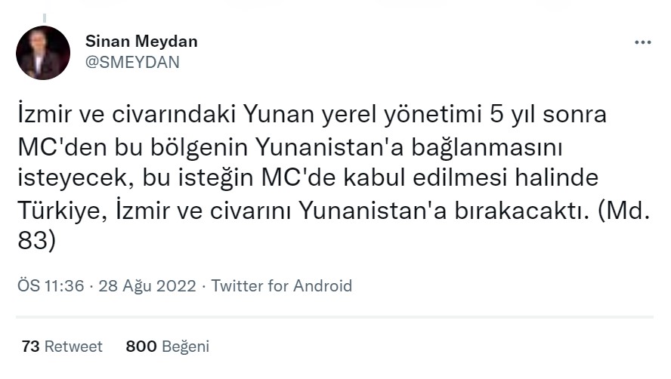Open the Beğeni likes list label
The image size is (671, 379).
click(185, 347)
